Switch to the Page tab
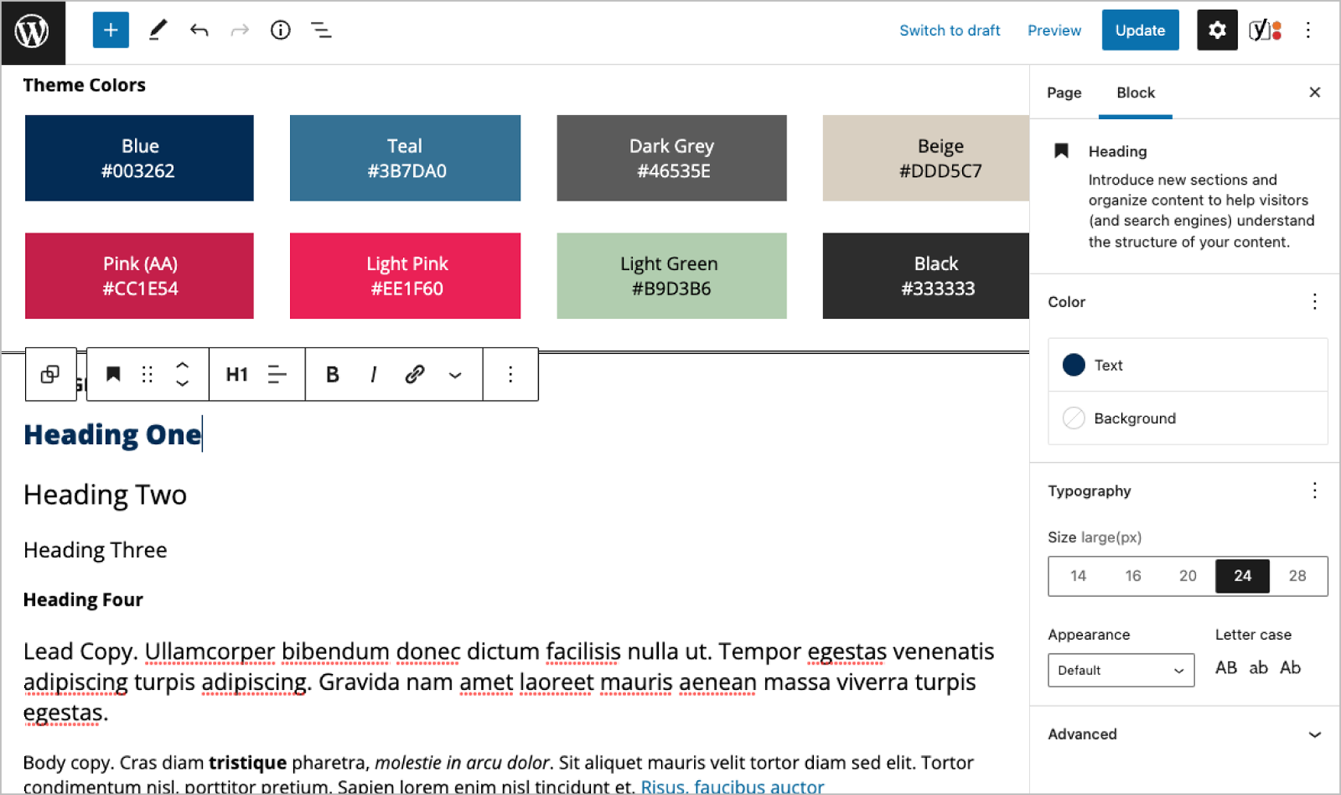The image size is (1341, 795). (1064, 93)
